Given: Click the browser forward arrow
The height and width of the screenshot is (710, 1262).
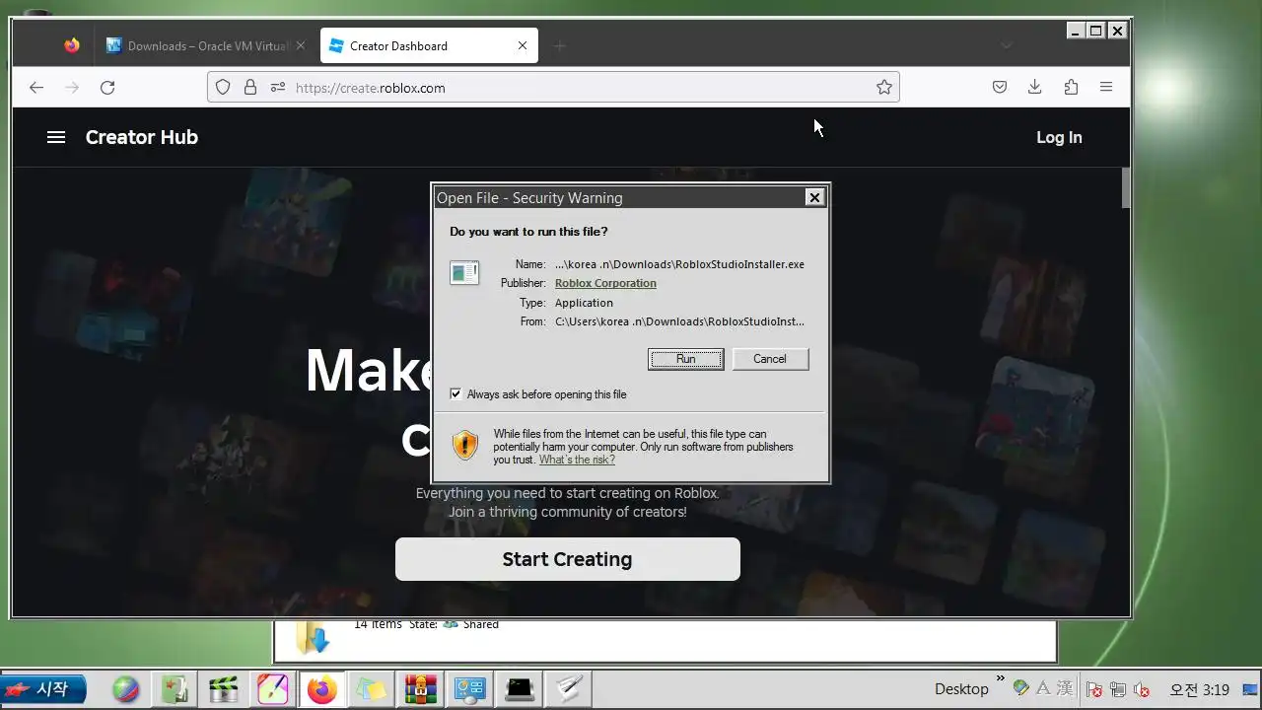Looking at the screenshot, I should [72, 88].
